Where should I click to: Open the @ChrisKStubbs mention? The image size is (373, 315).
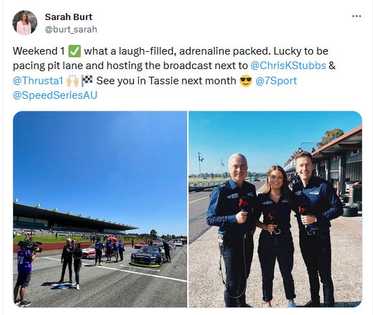pyautogui.click(x=288, y=66)
